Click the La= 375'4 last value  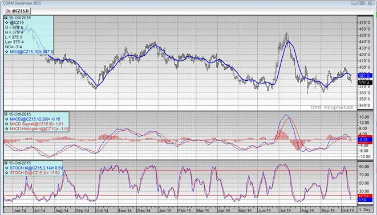(14, 42)
